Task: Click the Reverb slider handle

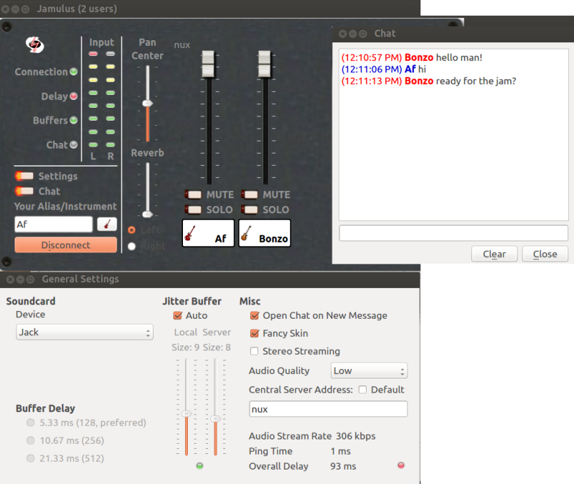Action: pyautogui.click(x=148, y=214)
